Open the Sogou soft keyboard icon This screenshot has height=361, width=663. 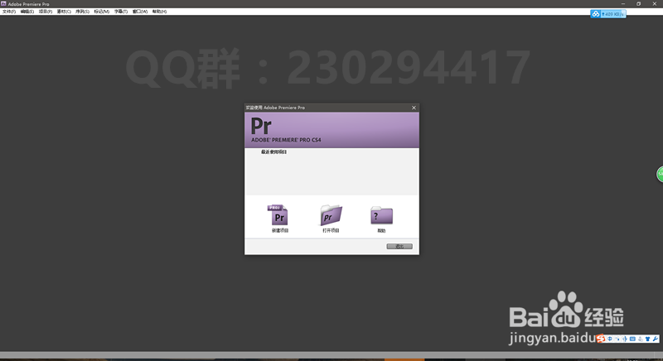pyautogui.click(x=632, y=339)
